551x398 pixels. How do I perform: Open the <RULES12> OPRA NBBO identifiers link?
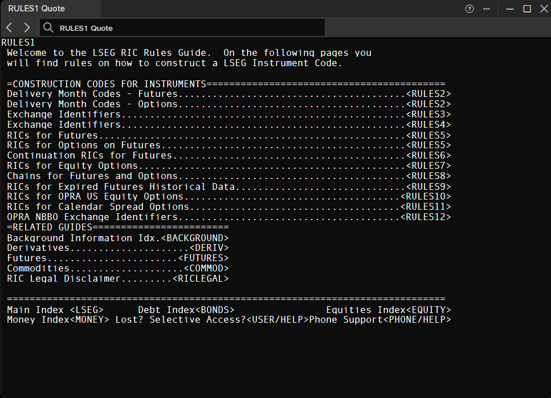point(426,217)
